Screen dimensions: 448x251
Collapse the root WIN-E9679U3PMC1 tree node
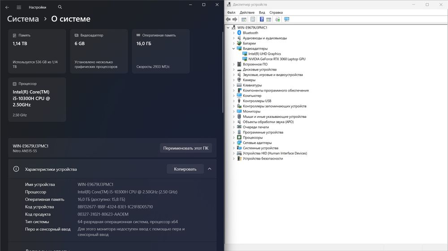coord(228,28)
